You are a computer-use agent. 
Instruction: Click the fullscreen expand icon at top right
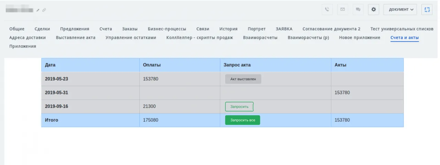pos(427,10)
